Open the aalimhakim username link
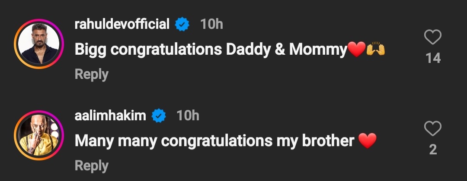This screenshot has height=181, width=467. point(110,115)
